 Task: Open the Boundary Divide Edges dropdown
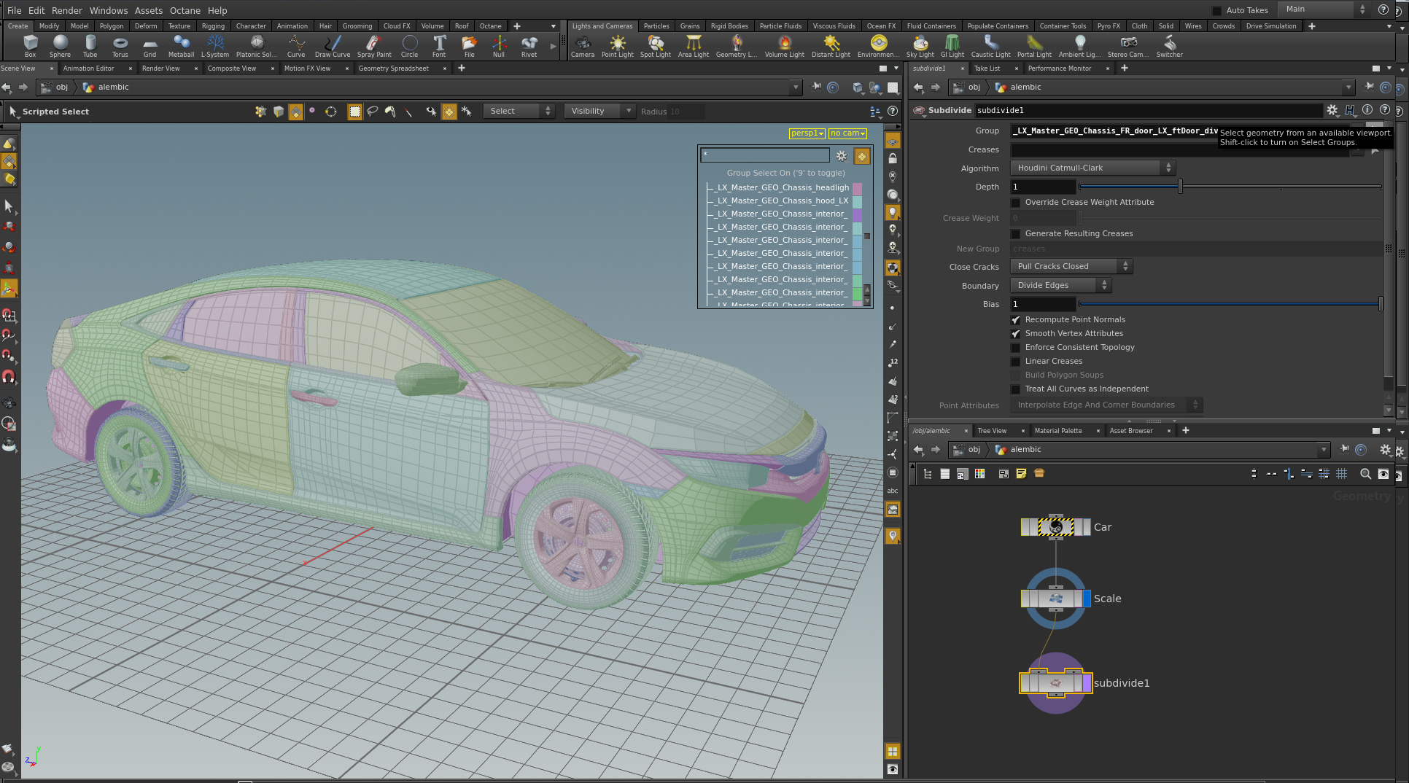point(1060,286)
